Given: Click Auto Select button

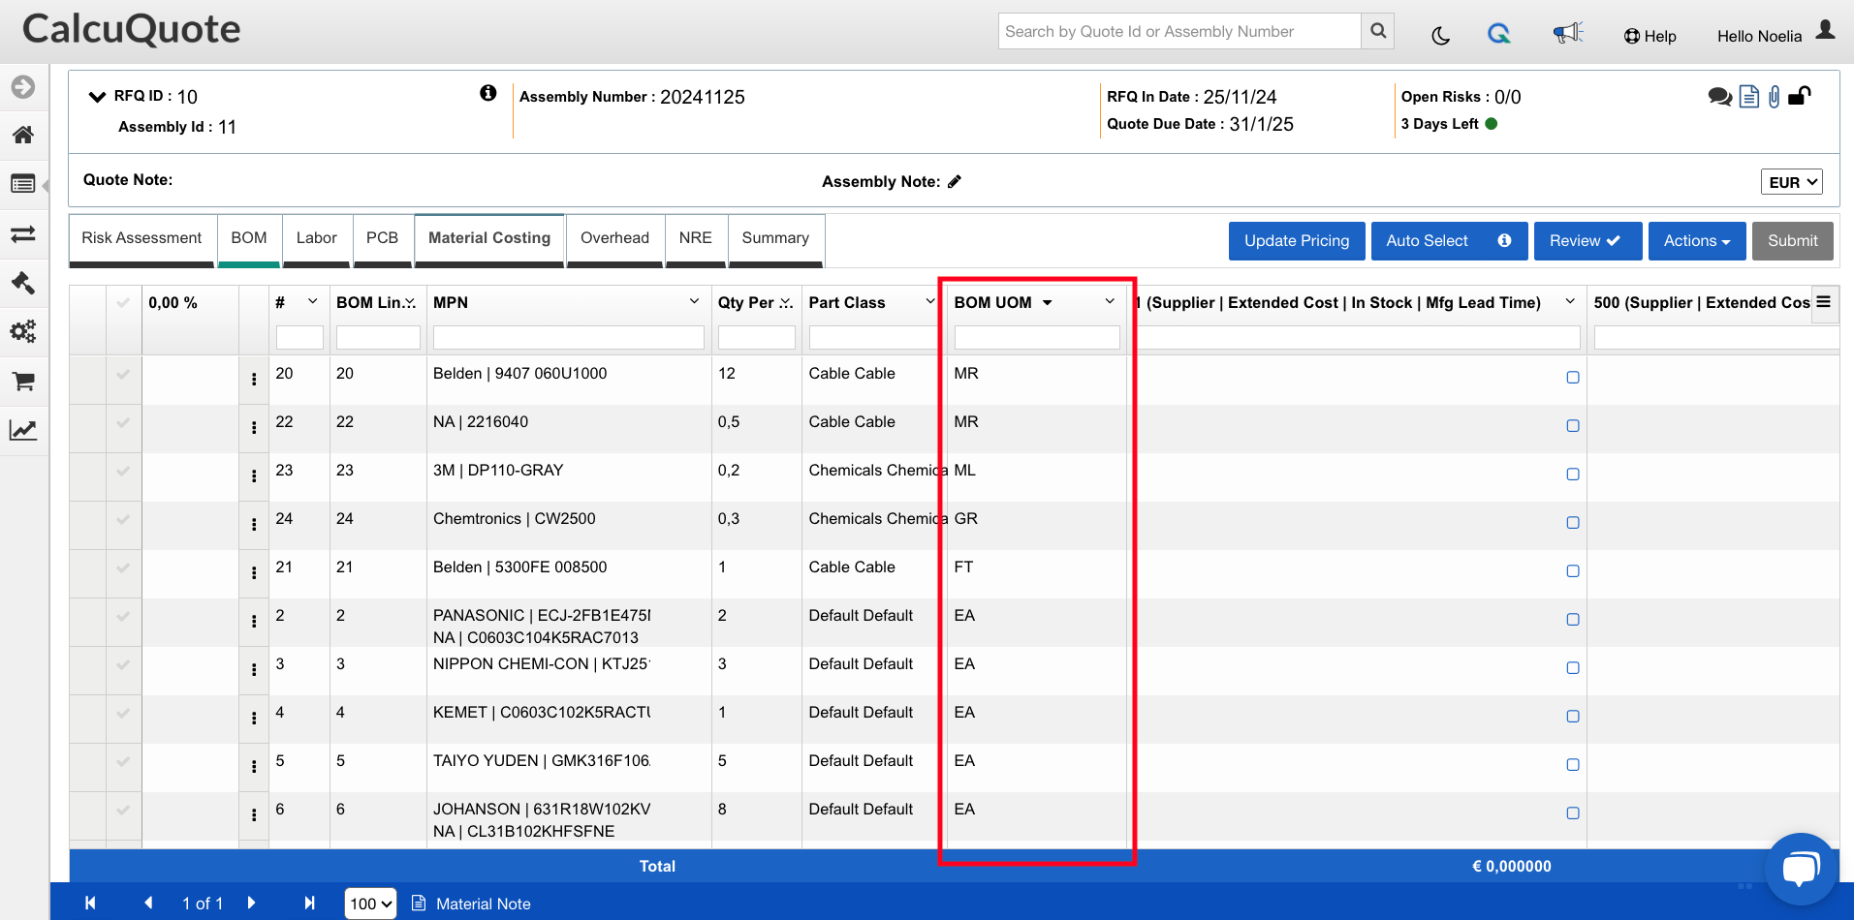Looking at the screenshot, I should click(x=1449, y=241).
